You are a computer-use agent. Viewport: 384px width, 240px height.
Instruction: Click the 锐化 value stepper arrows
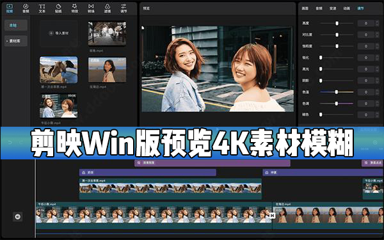point(377,58)
